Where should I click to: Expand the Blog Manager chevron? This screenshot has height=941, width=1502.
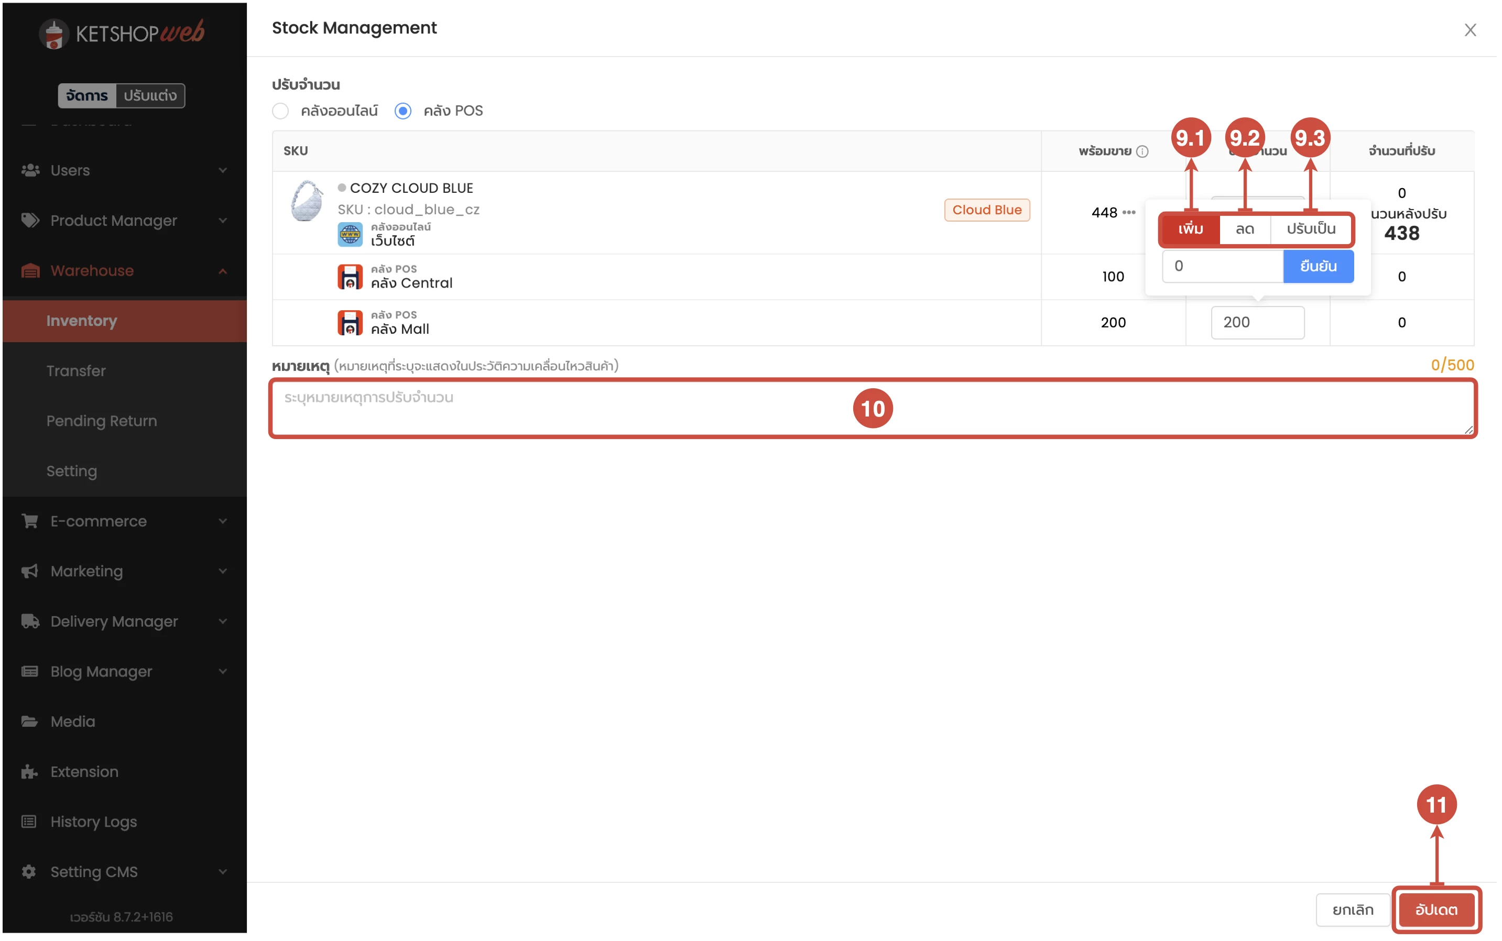click(223, 672)
